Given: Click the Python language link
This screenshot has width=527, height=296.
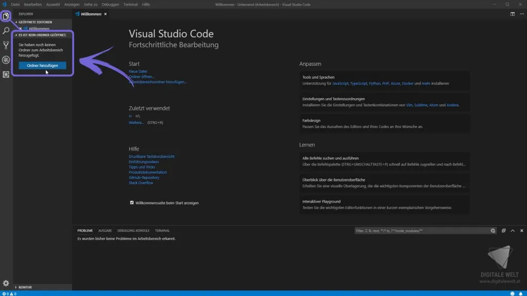Looking at the screenshot, I should [375, 84].
